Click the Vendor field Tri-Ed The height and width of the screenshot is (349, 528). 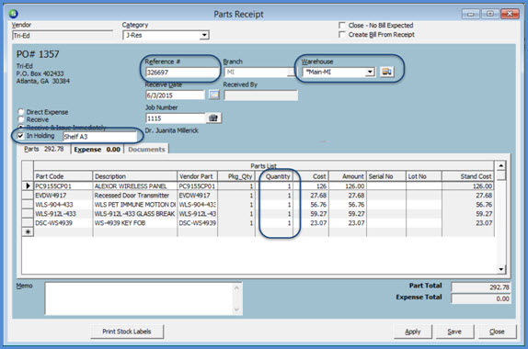(x=63, y=35)
